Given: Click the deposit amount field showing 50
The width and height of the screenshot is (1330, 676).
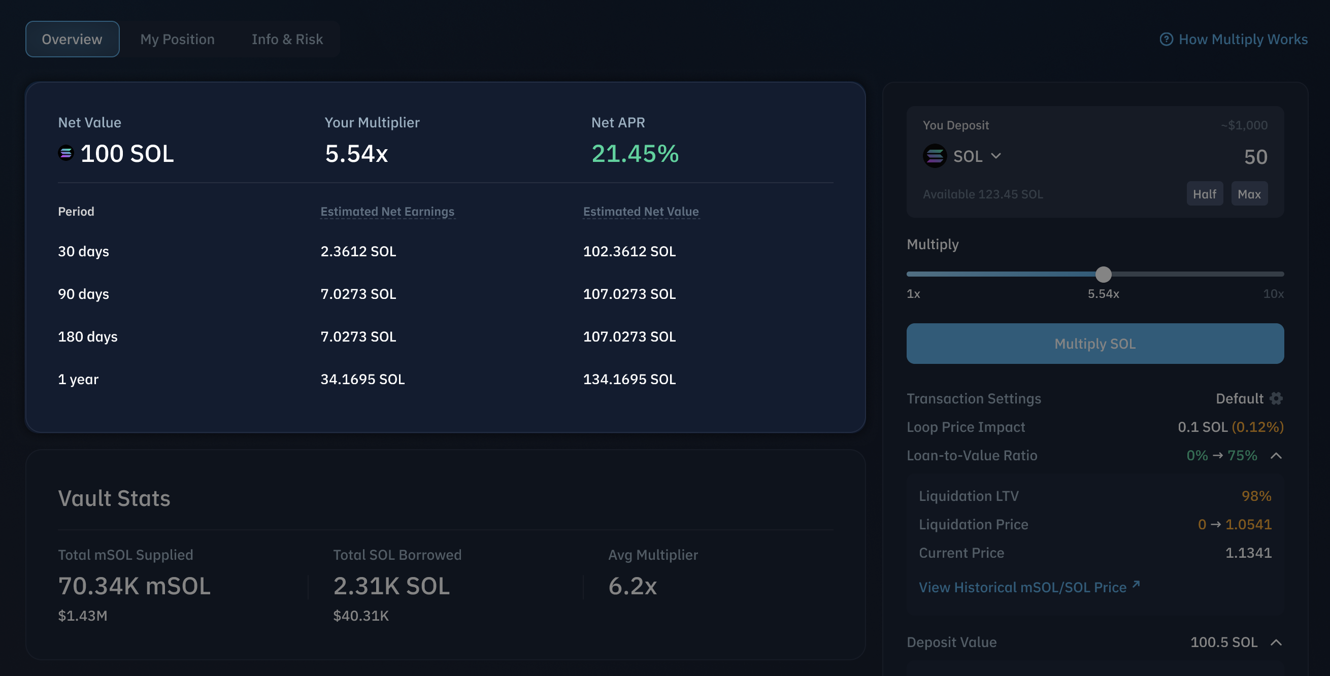Looking at the screenshot, I should (1255, 157).
